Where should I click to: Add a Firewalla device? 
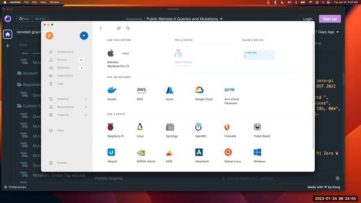(230, 130)
